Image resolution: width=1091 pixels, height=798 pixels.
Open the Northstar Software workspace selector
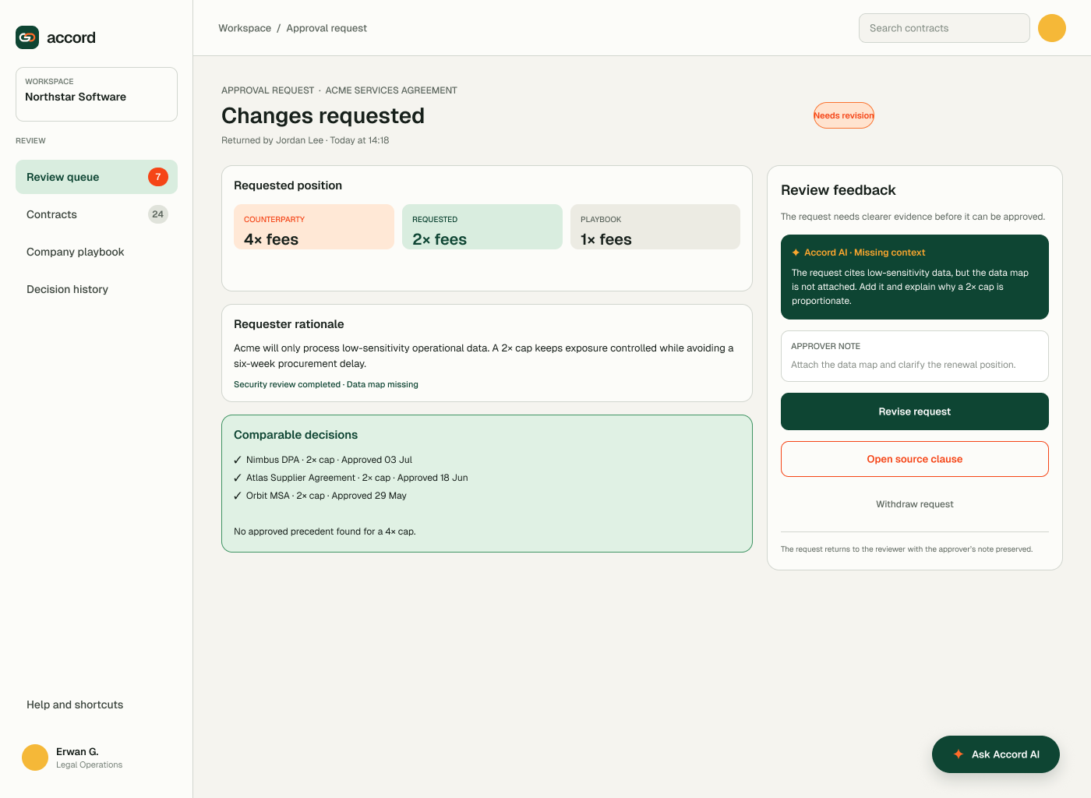coord(97,94)
